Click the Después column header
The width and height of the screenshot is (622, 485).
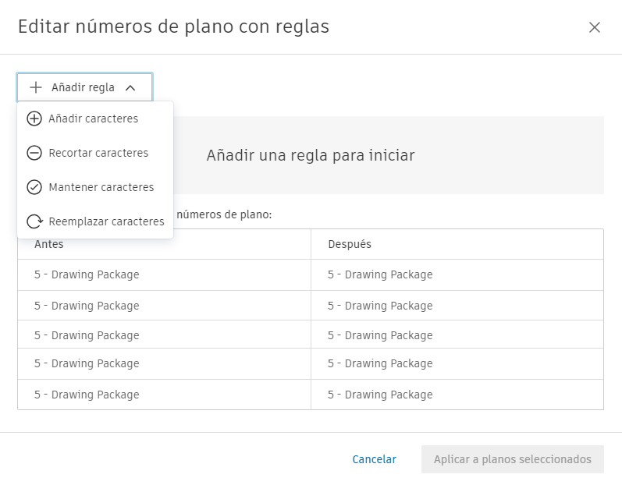pos(350,244)
